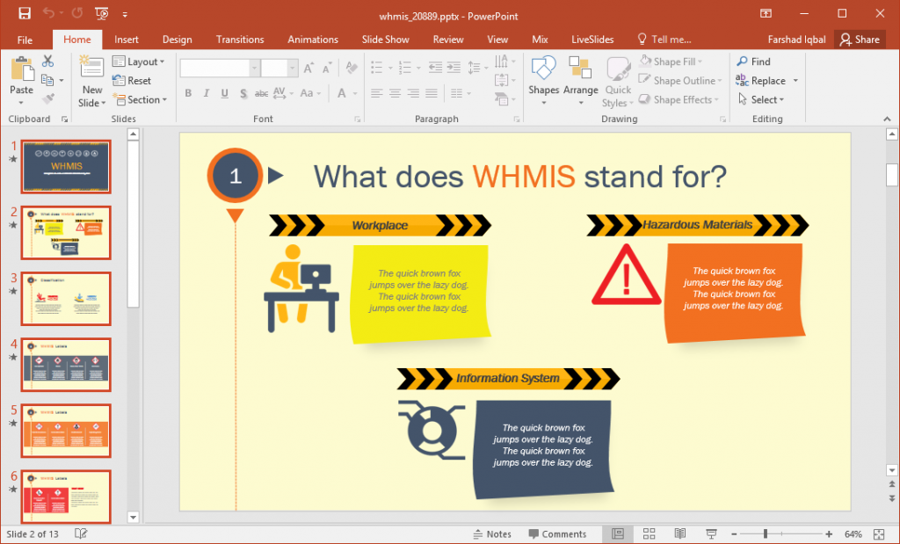
Task: Switch to Slide Sorter view
Action: click(649, 533)
